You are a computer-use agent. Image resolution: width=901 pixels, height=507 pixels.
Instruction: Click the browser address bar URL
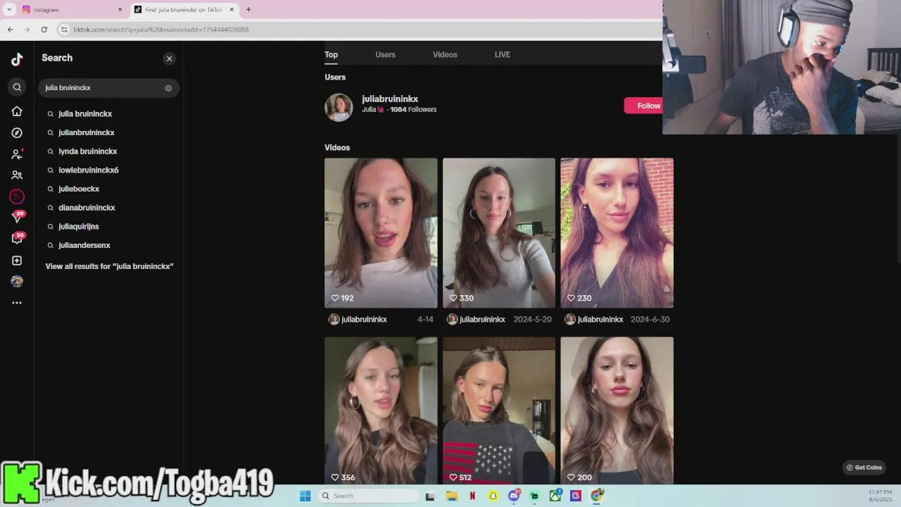tap(161, 30)
